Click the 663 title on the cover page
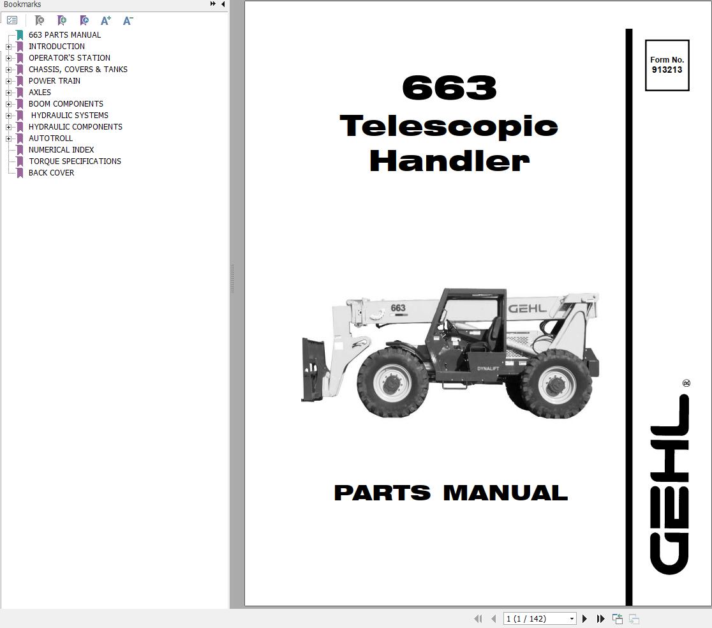 pyautogui.click(x=449, y=87)
